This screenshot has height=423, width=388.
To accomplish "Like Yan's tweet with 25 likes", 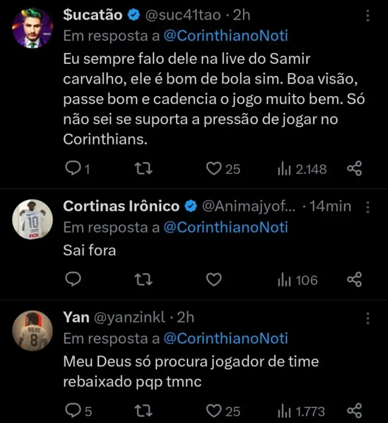I will click(x=214, y=410).
